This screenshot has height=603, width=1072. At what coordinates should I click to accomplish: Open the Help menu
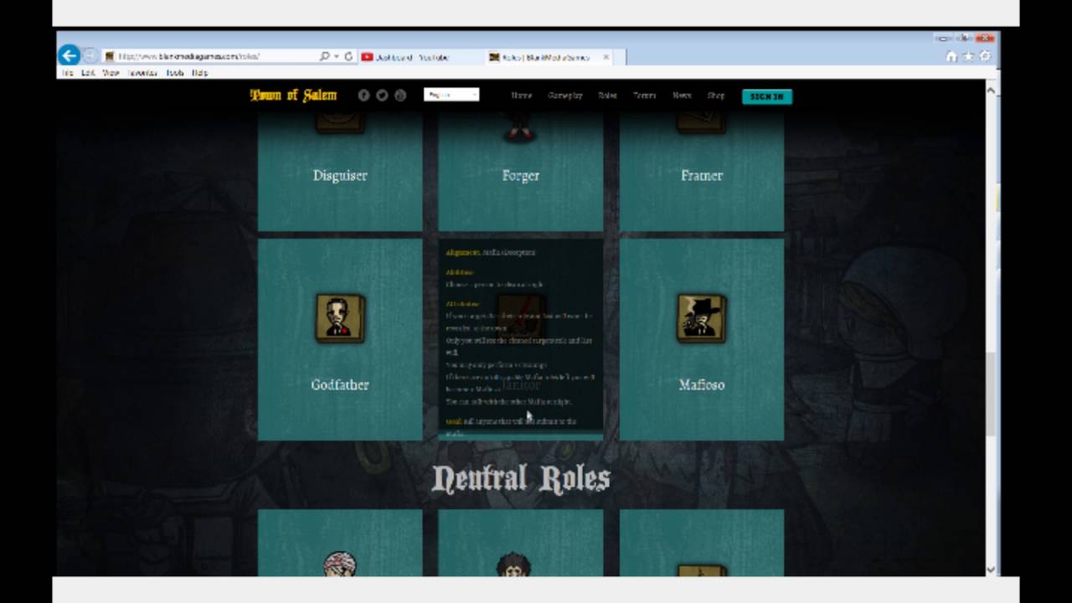pos(199,73)
